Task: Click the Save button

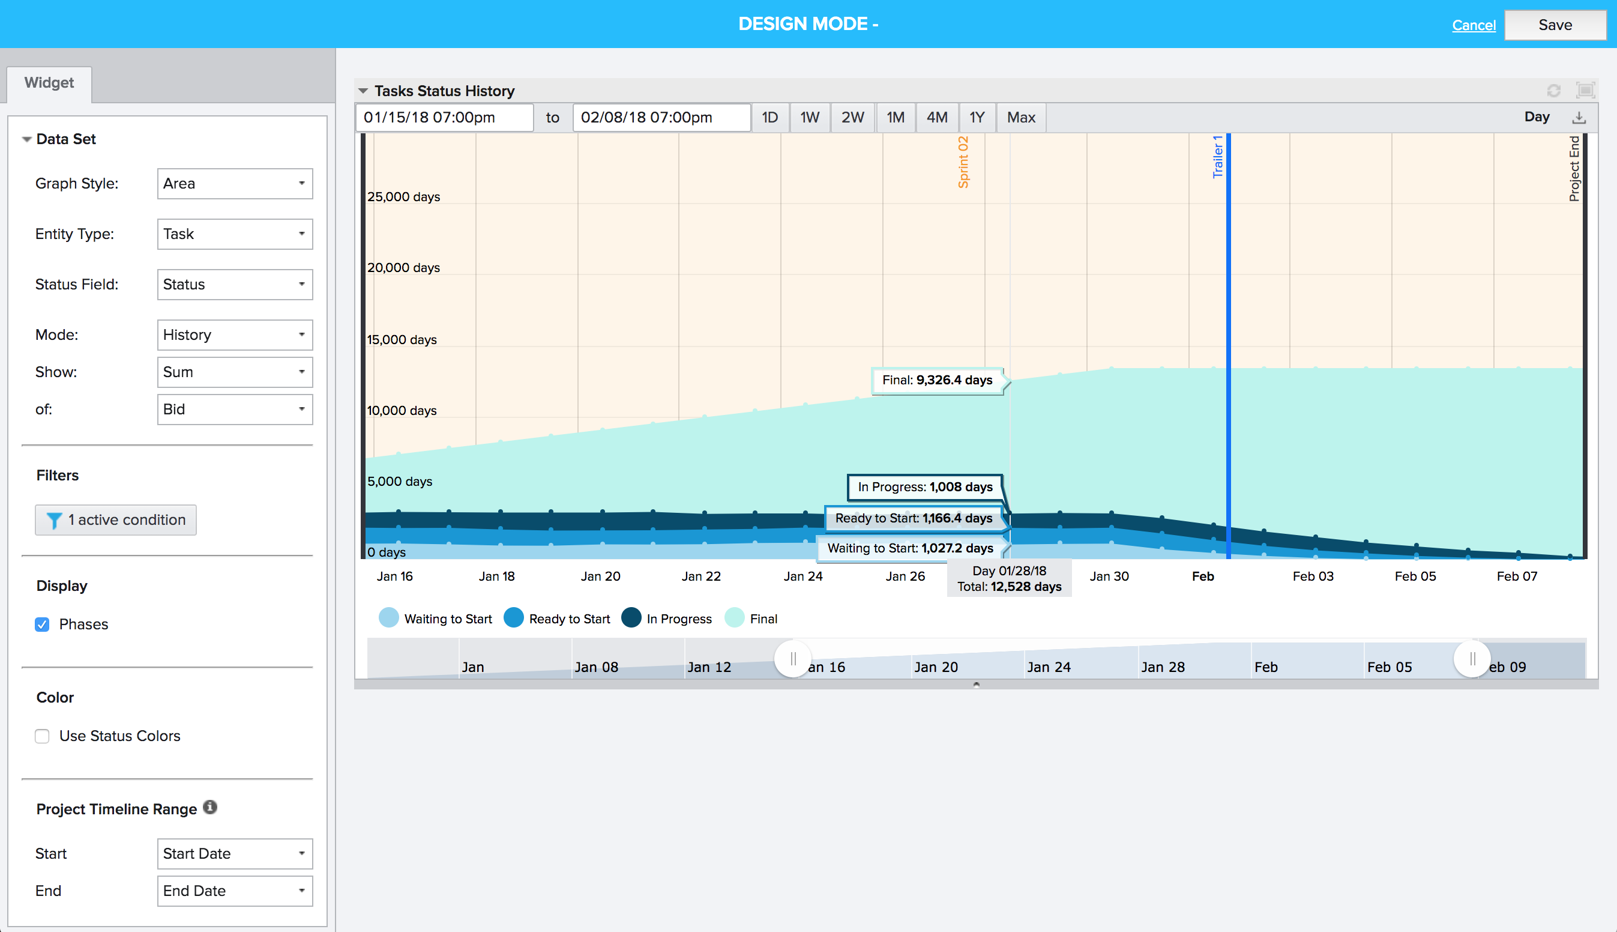Action: (1555, 25)
